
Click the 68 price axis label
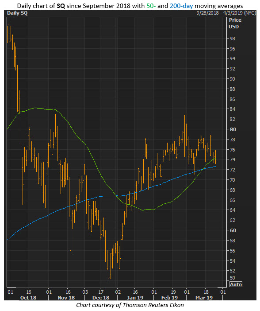pos(232,190)
